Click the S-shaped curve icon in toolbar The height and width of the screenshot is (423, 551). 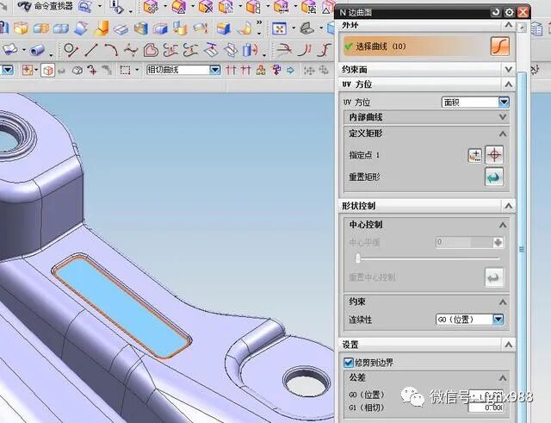click(325, 50)
